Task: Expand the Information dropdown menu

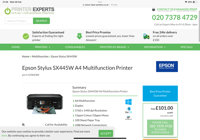Action: (155, 47)
